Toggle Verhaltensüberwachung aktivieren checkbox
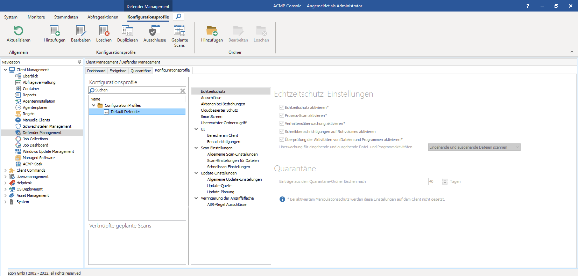 (x=282, y=124)
